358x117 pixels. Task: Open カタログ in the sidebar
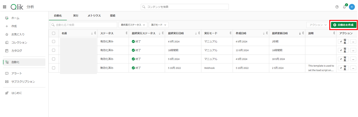click(x=24, y=51)
